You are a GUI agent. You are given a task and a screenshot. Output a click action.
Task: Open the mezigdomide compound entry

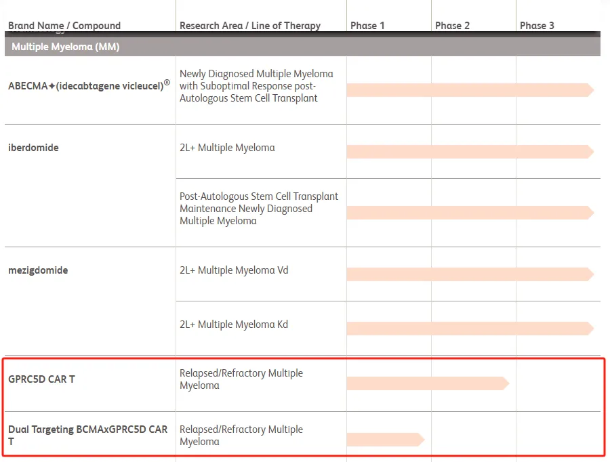tap(38, 270)
